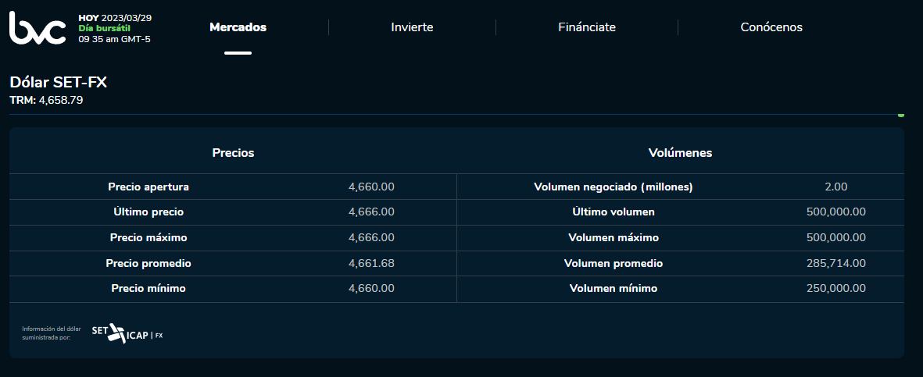Click the Volumen promedio value 285,714.00

click(x=835, y=264)
